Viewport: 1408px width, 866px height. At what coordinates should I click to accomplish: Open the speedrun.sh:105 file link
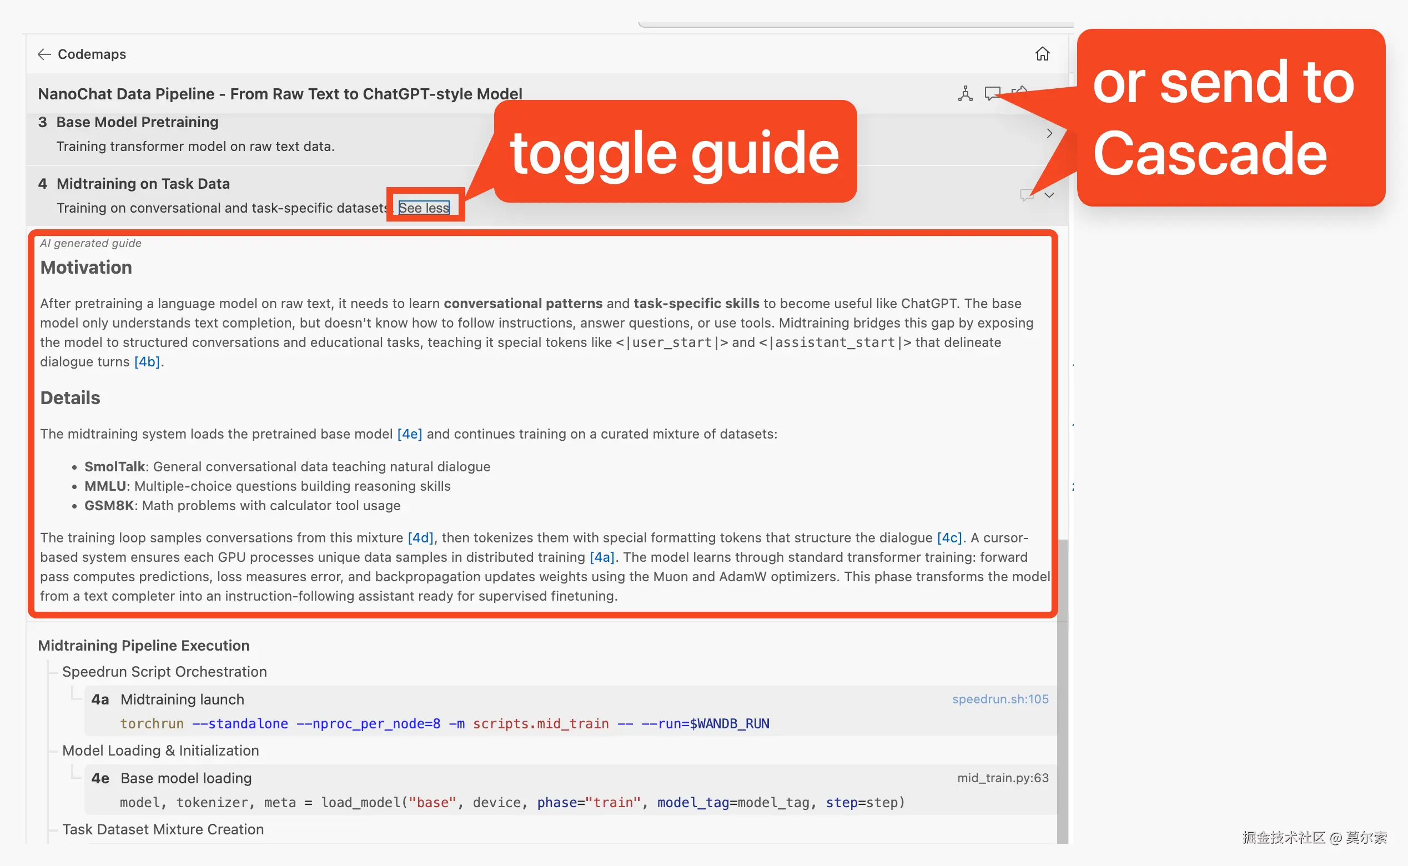tap(999, 699)
